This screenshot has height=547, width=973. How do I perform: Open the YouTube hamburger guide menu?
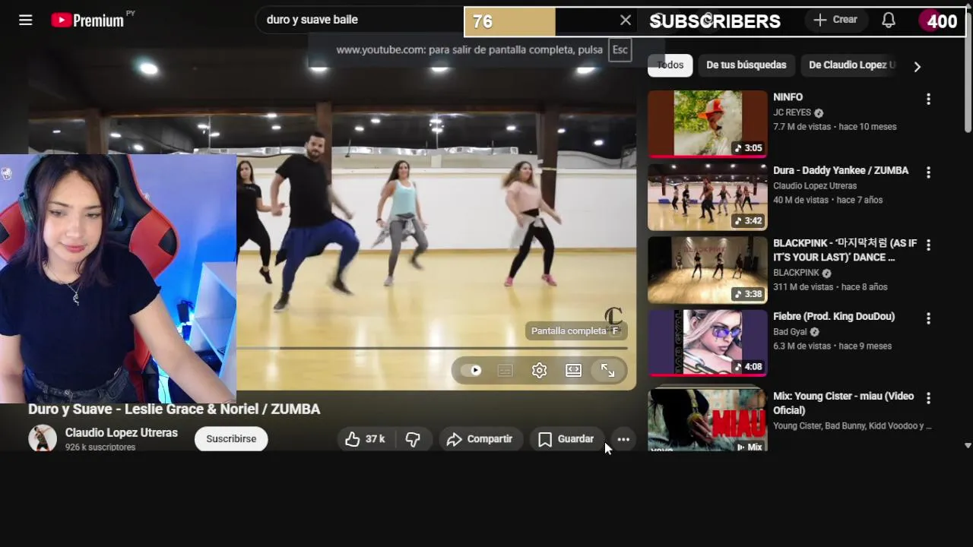(26, 21)
